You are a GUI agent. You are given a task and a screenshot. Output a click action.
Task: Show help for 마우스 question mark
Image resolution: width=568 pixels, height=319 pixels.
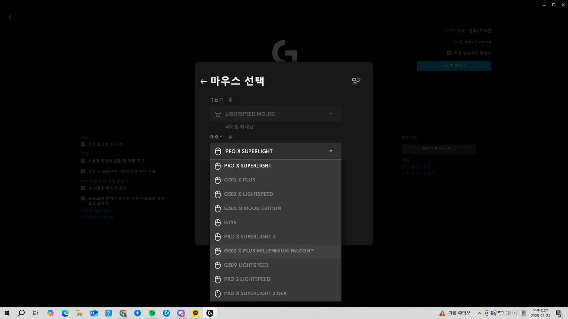(230, 137)
